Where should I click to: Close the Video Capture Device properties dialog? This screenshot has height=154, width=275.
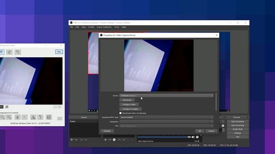click(x=217, y=35)
